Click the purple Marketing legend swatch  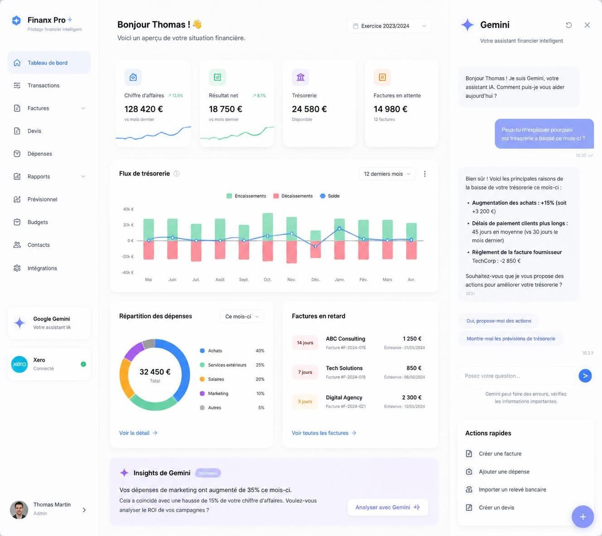pyautogui.click(x=202, y=394)
